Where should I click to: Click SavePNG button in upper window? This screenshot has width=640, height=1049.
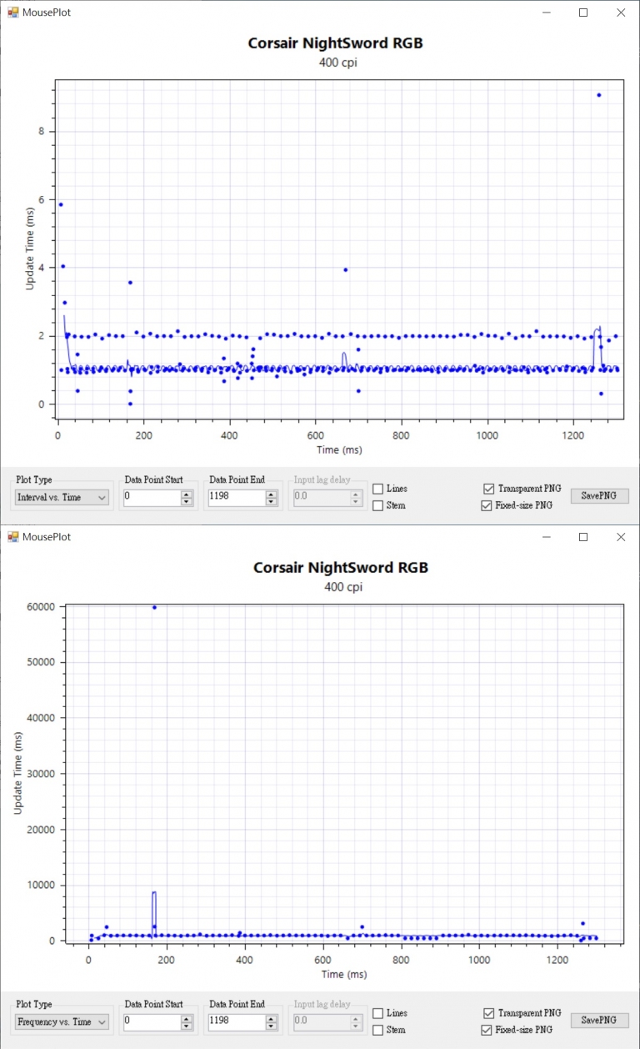point(600,495)
